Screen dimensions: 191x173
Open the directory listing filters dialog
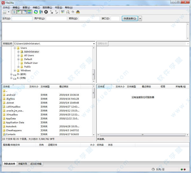[x=63, y=12]
